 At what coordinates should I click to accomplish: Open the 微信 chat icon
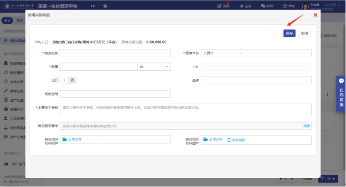263,6
